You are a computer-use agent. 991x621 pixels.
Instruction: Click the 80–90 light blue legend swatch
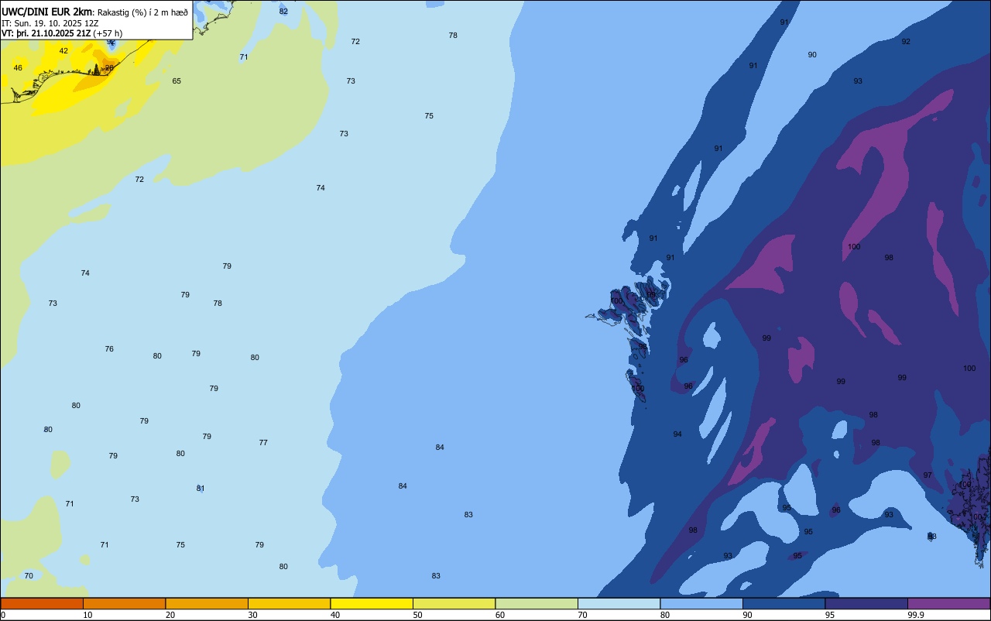[x=701, y=603]
